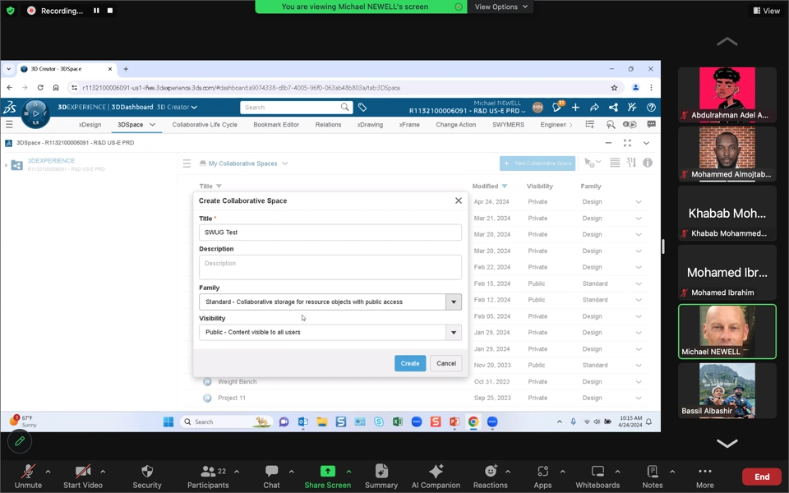Click the Description text area
The height and width of the screenshot is (493, 789).
tap(330, 267)
